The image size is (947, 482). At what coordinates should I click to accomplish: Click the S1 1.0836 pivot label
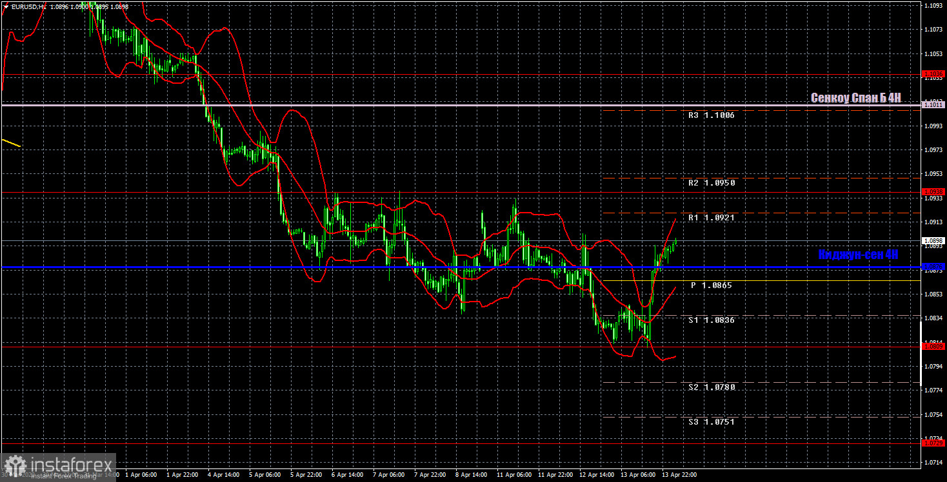711,320
